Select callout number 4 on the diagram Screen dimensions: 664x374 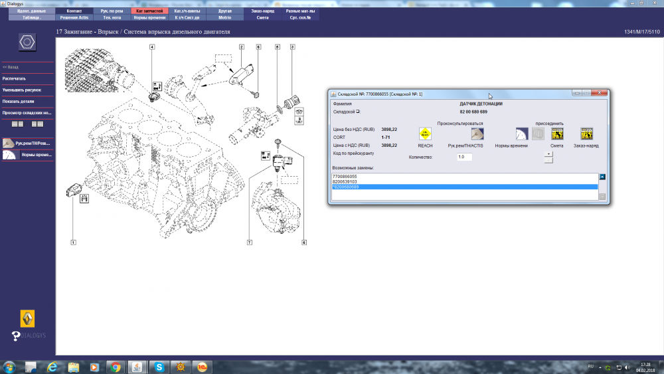[152, 47]
